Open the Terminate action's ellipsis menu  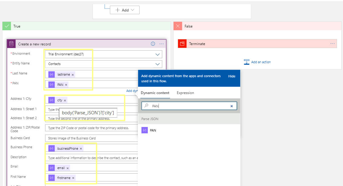pos(332,44)
